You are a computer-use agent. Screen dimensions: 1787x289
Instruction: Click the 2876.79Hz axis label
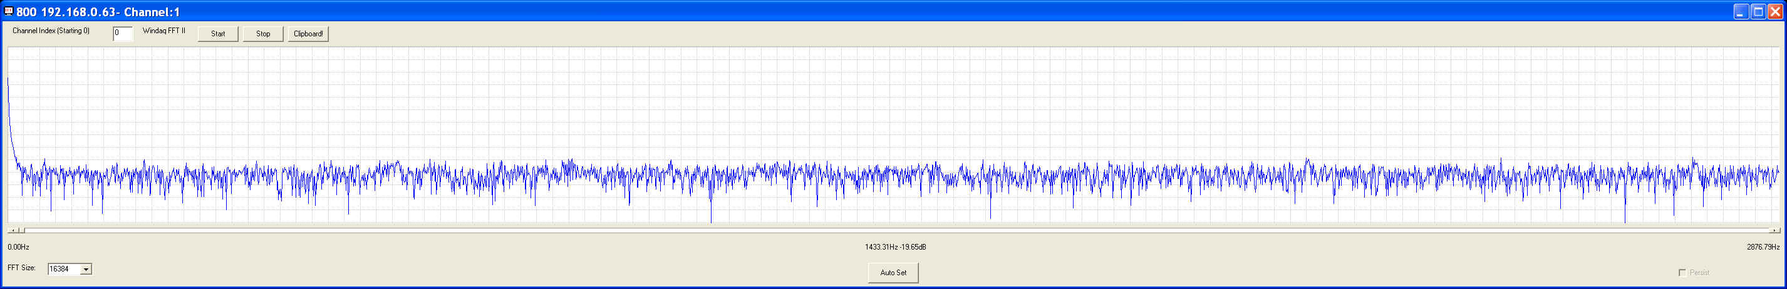1763,248
